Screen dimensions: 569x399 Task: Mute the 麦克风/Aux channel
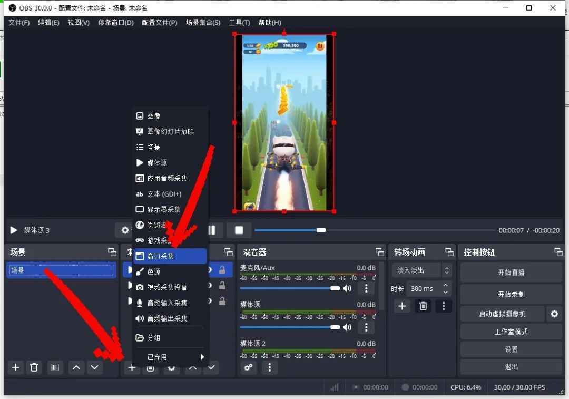pyautogui.click(x=347, y=288)
